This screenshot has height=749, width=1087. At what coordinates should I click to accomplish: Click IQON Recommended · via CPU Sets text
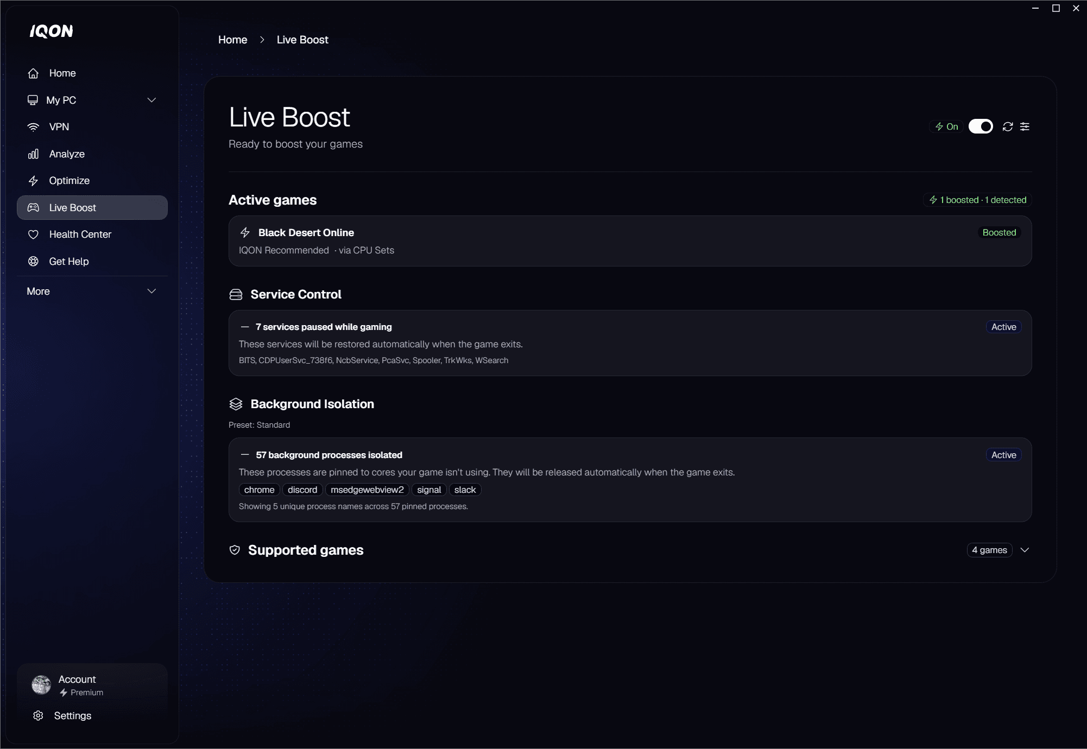point(317,250)
